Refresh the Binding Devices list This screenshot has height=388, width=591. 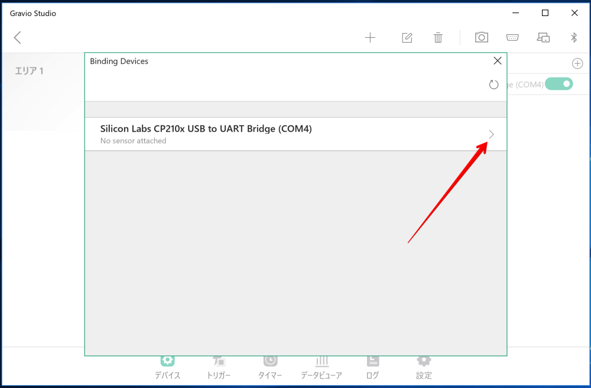tap(493, 85)
